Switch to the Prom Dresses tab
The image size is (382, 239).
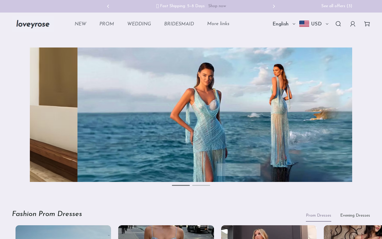tap(318, 216)
